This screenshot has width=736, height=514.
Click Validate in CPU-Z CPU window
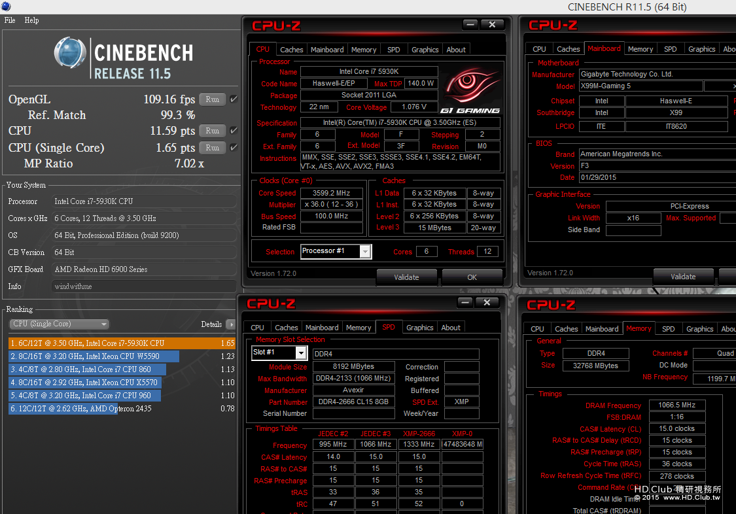(x=406, y=277)
